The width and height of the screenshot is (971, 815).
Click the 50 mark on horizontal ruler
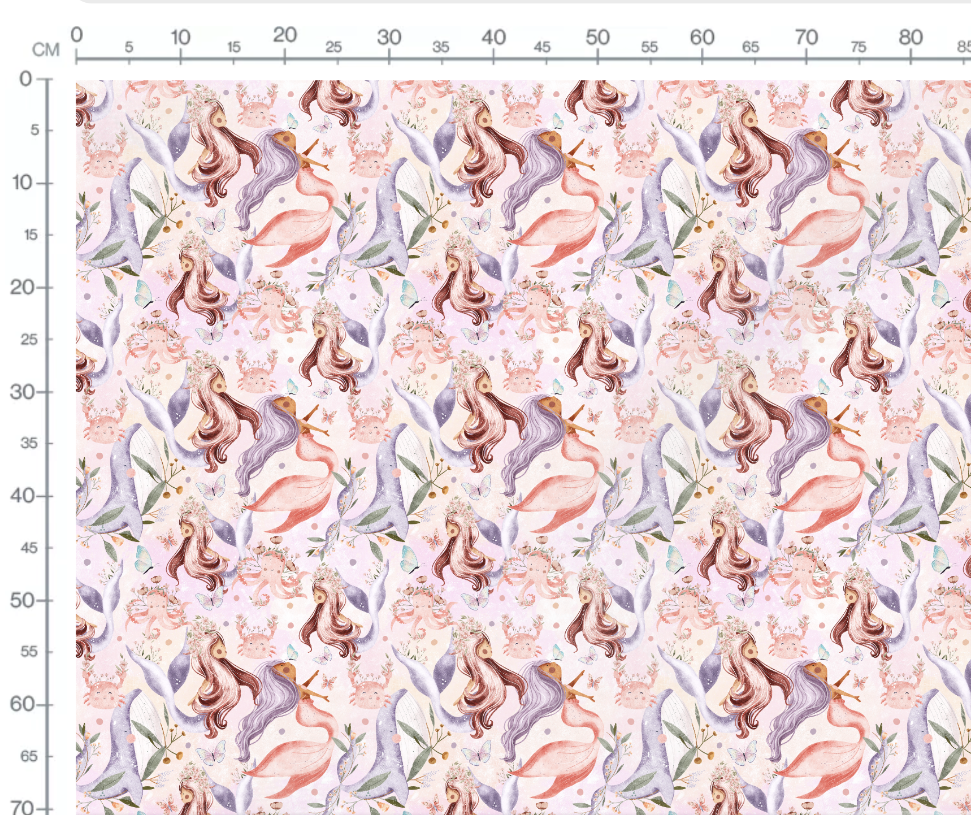[x=597, y=38]
